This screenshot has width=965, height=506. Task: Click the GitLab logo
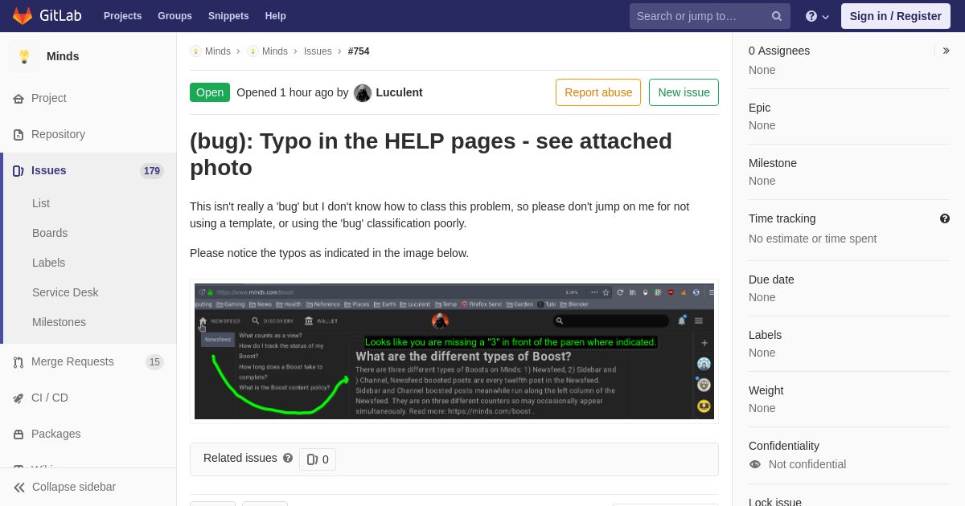47,16
